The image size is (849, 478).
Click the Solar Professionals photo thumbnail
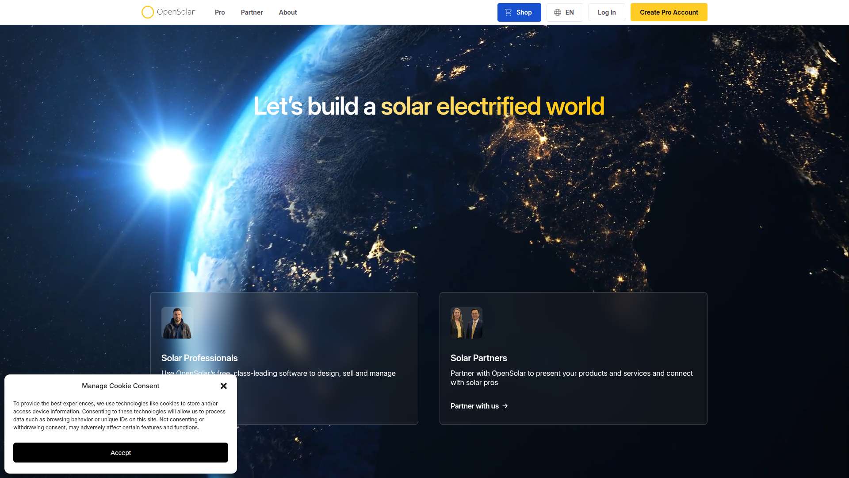coord(177,323)
